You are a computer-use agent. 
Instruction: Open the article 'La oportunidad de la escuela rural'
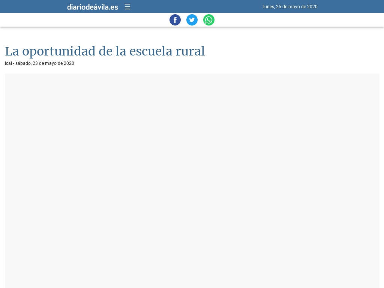coord(105,51)
